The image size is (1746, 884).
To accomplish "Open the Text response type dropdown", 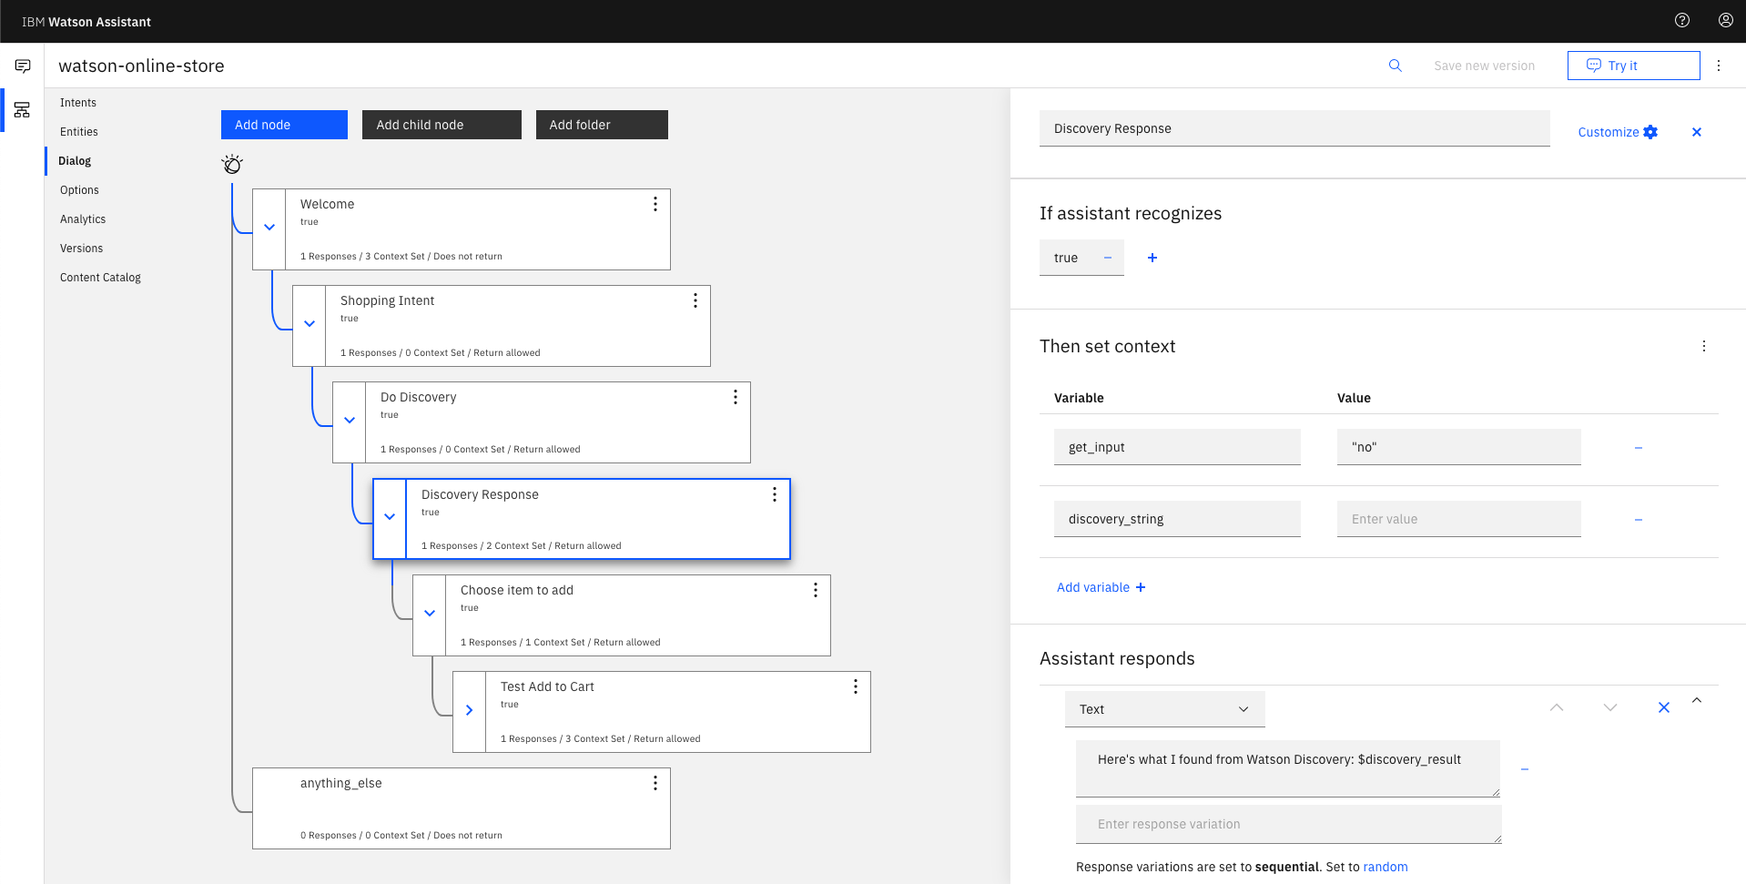I will pyautogui.click(x=1165, y=709).
